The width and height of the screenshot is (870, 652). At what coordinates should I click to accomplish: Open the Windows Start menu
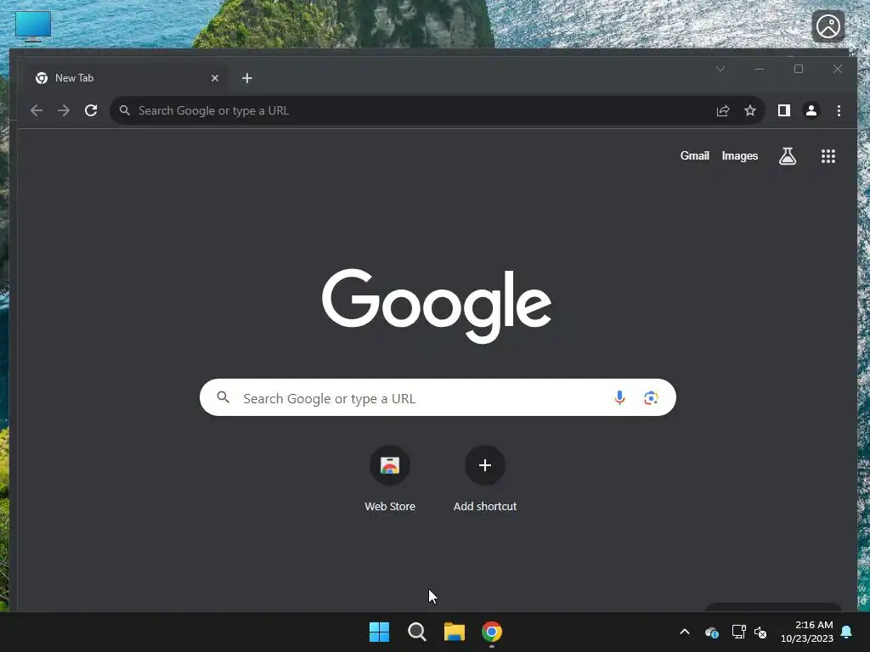click(380, 632)
